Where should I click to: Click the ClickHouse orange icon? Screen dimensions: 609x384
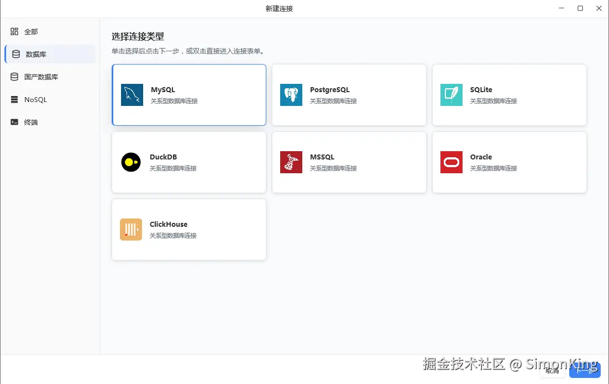coord(131,230)
